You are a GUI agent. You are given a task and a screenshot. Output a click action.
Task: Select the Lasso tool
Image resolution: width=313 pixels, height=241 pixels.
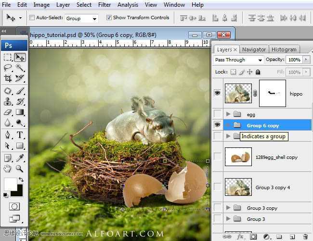pos(8,68)
